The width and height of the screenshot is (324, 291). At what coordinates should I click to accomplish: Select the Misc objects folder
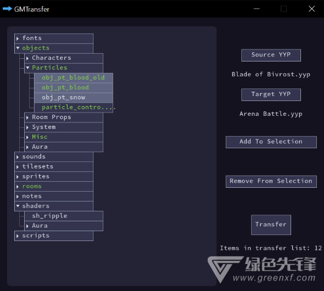click(x=64, y=137)
